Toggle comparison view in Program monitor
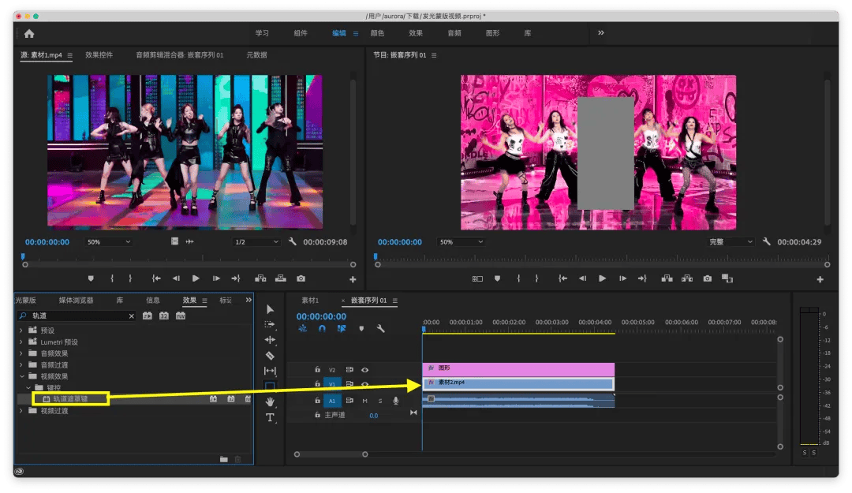 [x=727, y=278]
